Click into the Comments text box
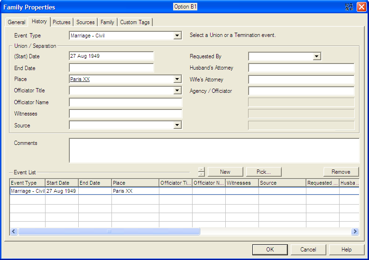Screen dimensions: 369x260 tap(213, 150)
